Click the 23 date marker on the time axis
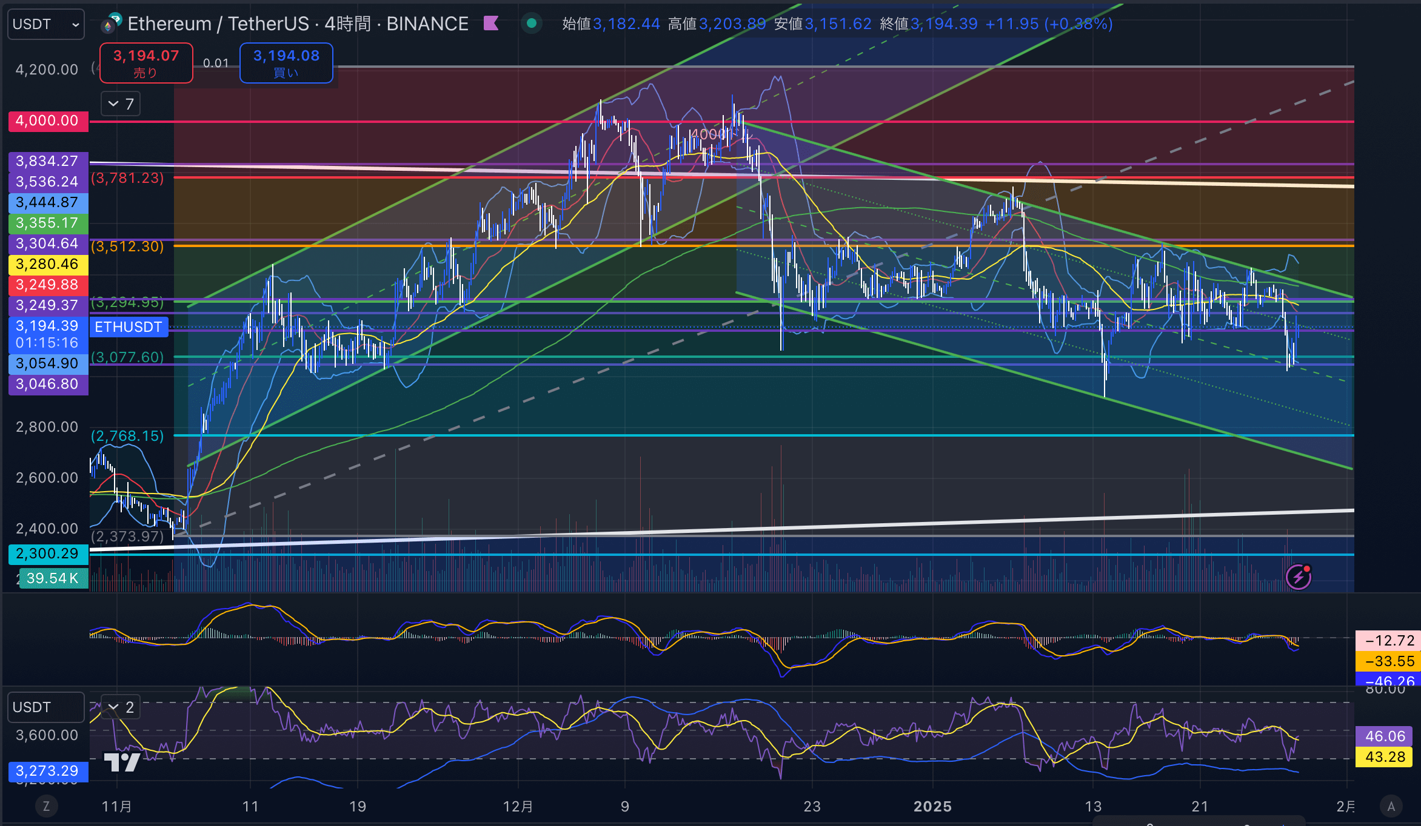 tap(812, 807)
